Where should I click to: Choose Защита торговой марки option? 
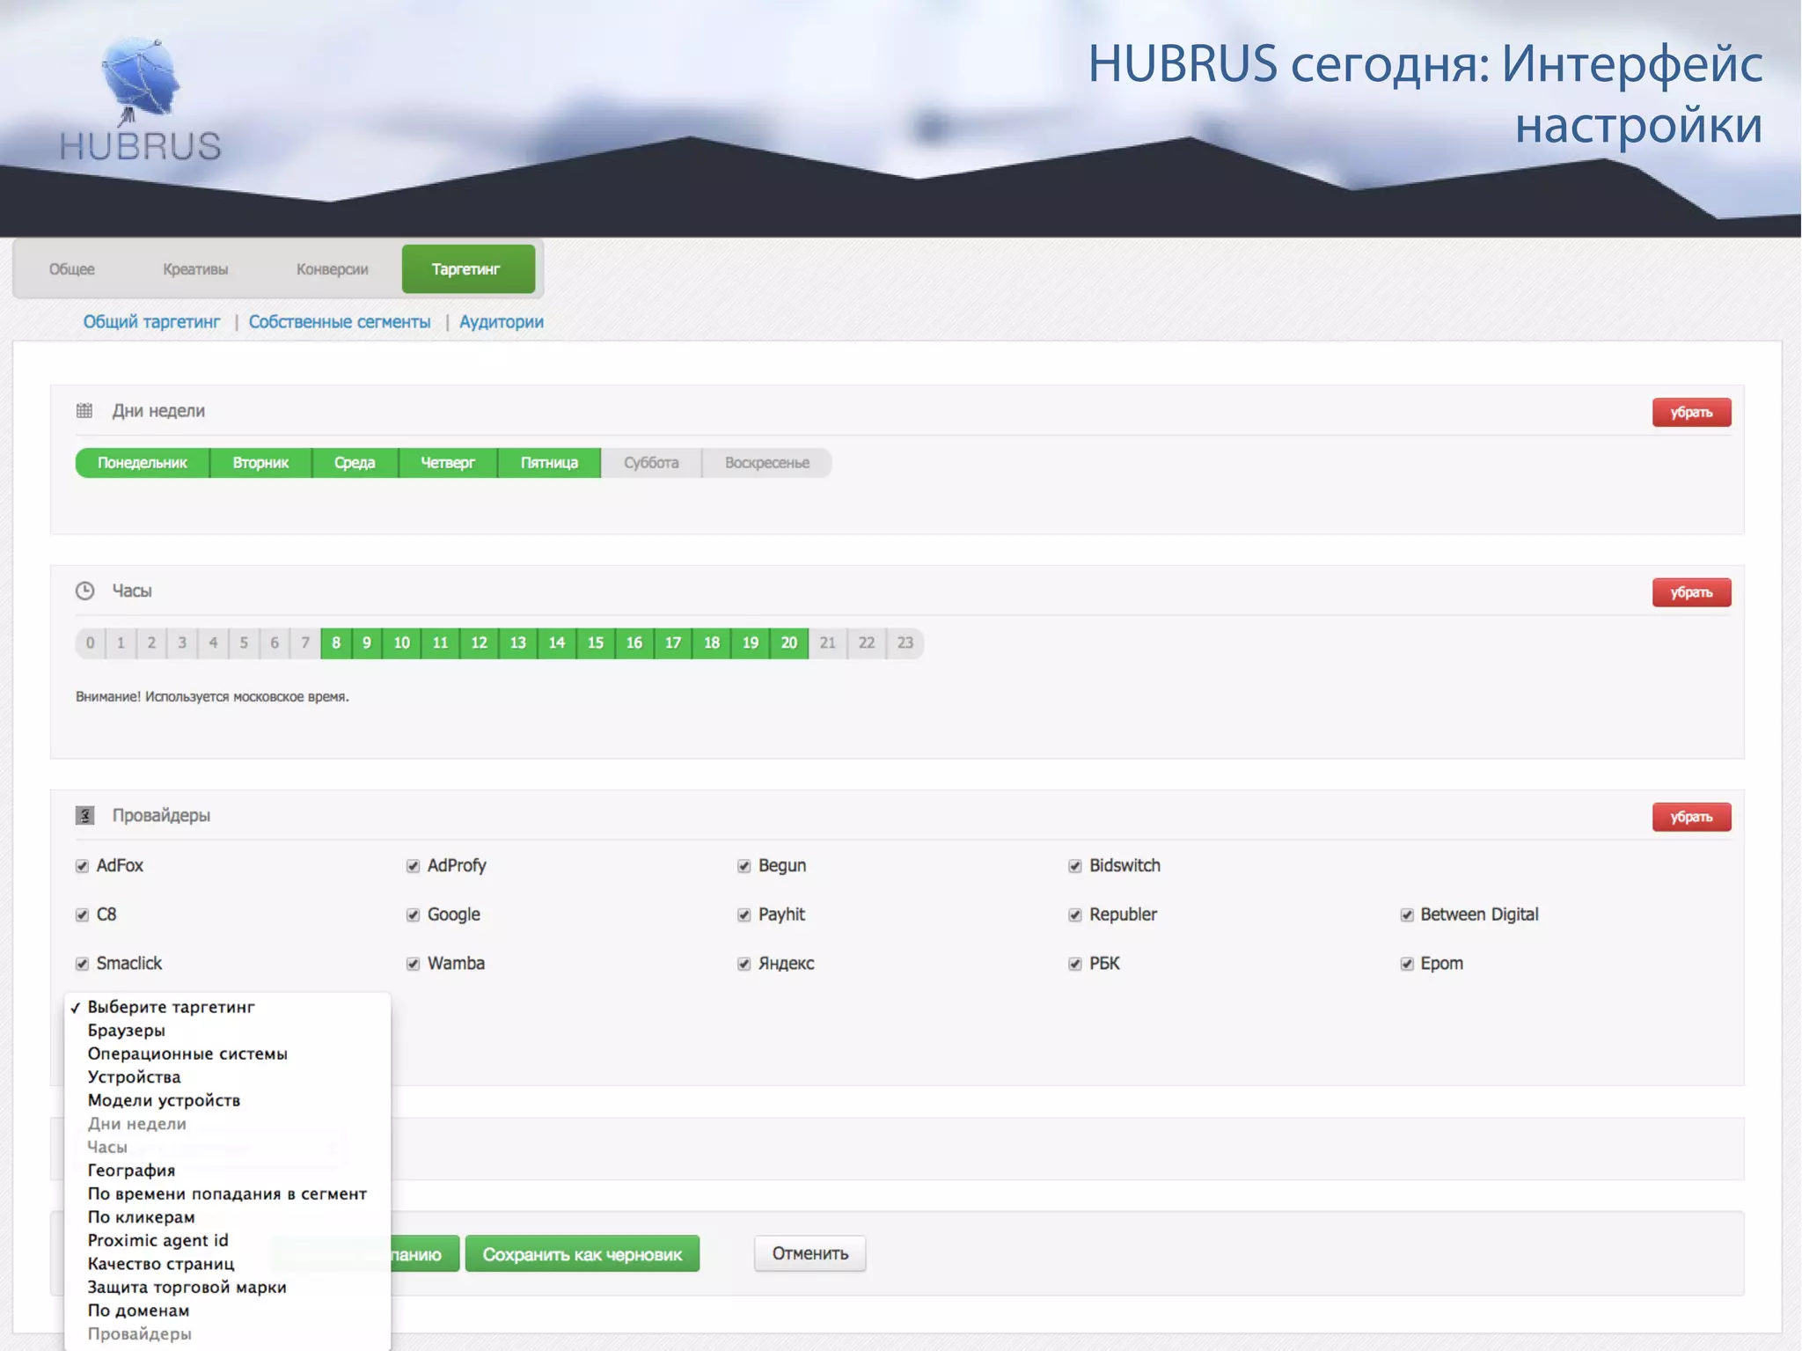coord(227,1288)
